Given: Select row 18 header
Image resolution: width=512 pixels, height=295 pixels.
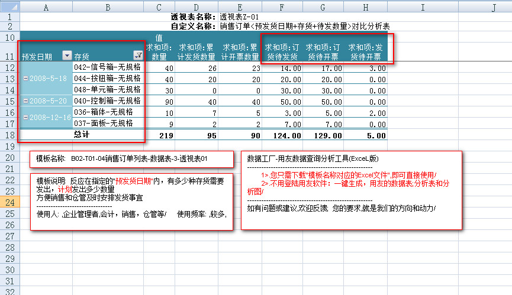Looking at the screenshot, I should pyautogui.click(x=9, y=135).
